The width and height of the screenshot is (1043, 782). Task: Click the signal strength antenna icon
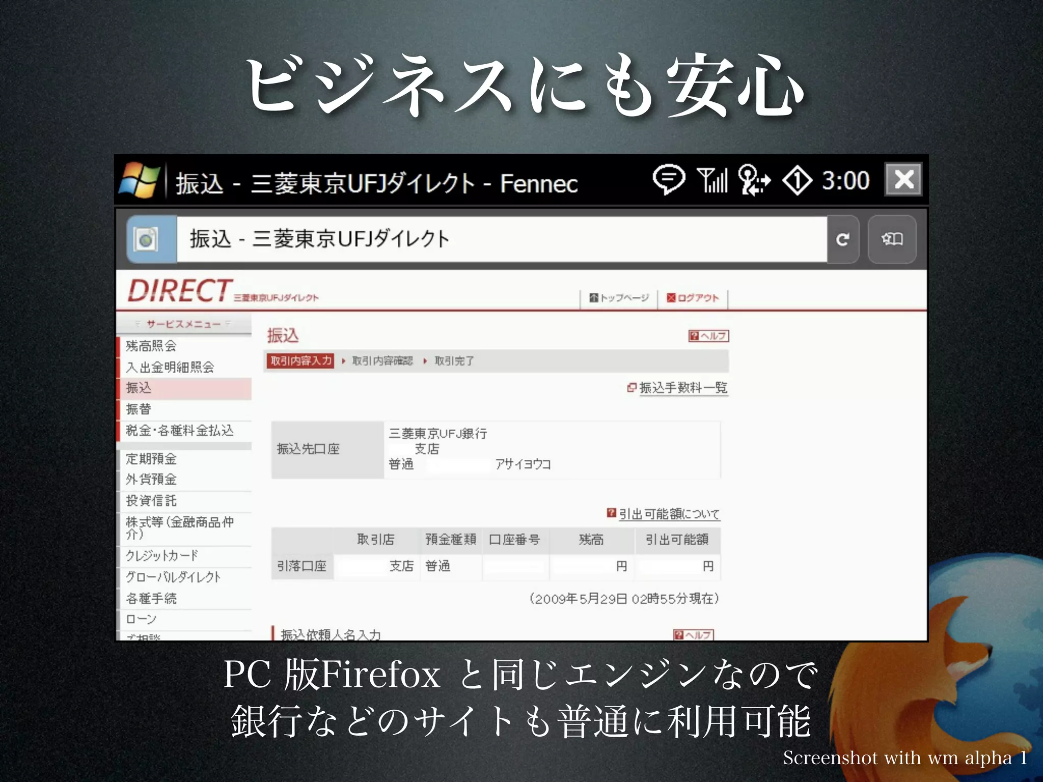712,180
